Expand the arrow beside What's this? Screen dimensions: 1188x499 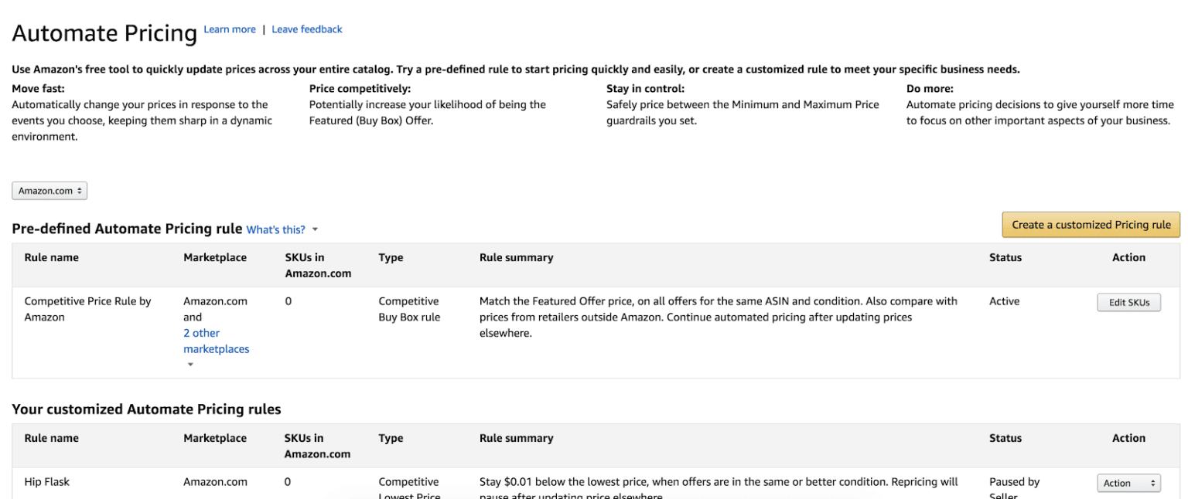click(315, 230)
